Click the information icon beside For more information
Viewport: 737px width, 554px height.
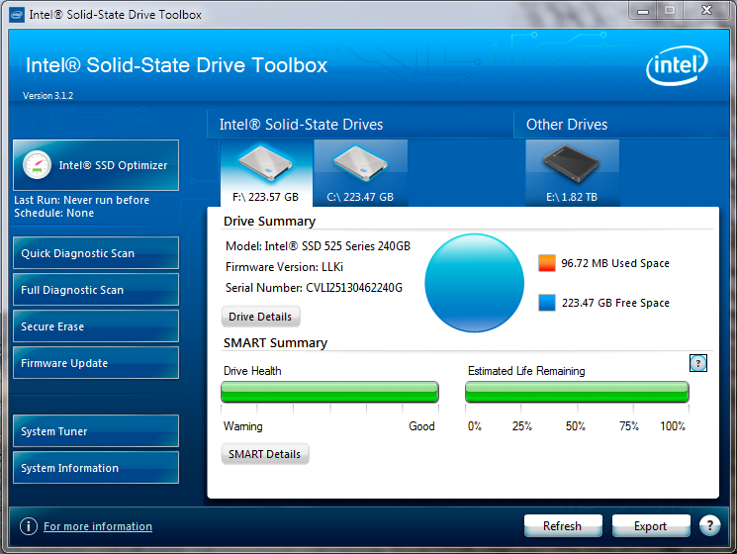point(29,526)
